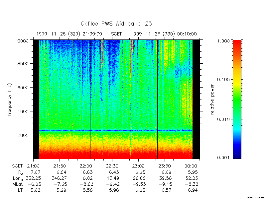Click the MLat value -8.32

(191, 184)
